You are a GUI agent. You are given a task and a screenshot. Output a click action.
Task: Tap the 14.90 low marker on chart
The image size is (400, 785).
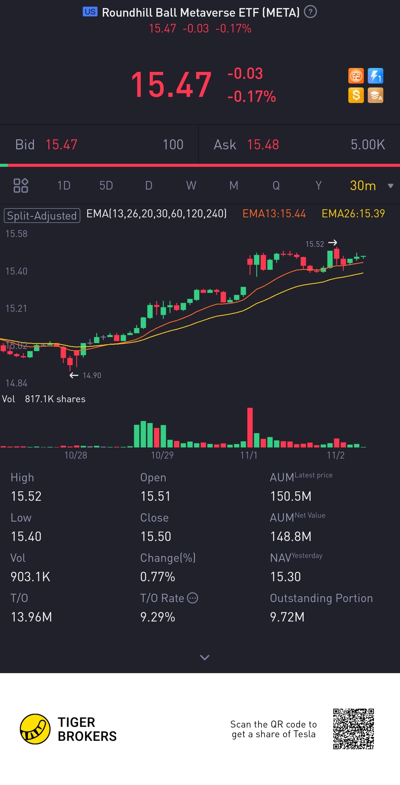pyautogui.click(x=86, y=375)
